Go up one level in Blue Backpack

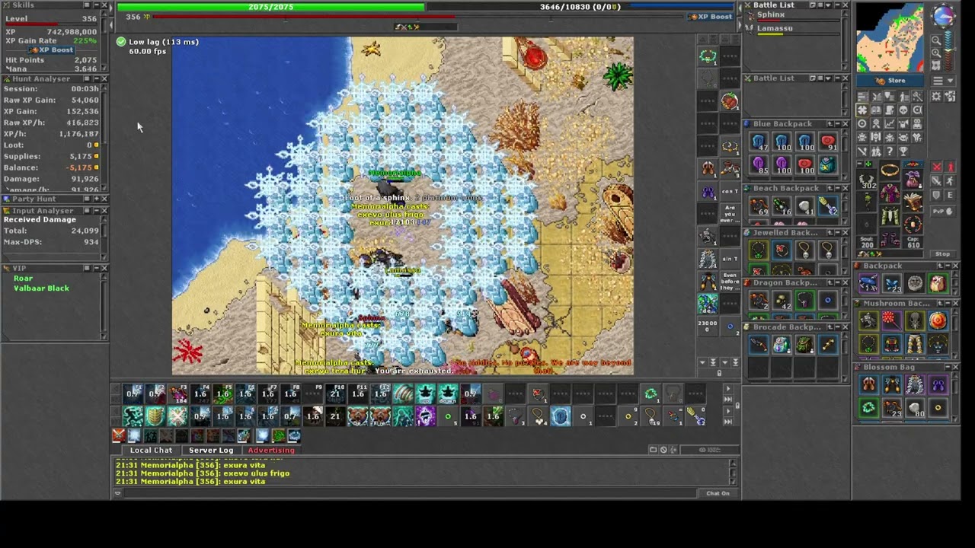[829, 124]
